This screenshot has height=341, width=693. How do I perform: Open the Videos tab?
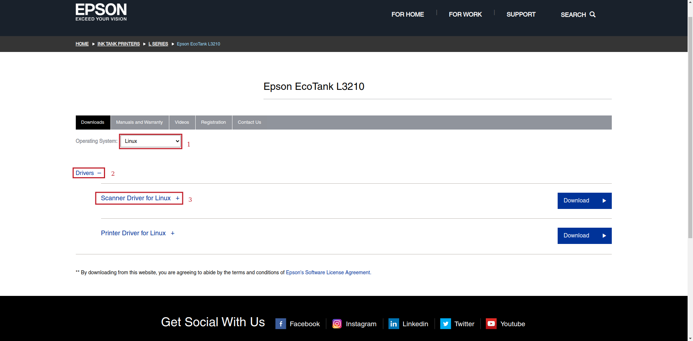point(182,122)
